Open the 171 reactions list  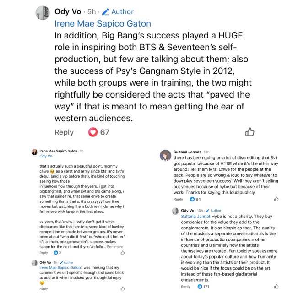click(203, 287)
